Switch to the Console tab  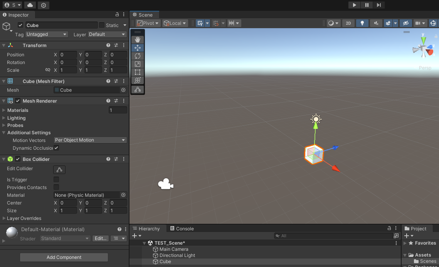(x=182, y=229)
